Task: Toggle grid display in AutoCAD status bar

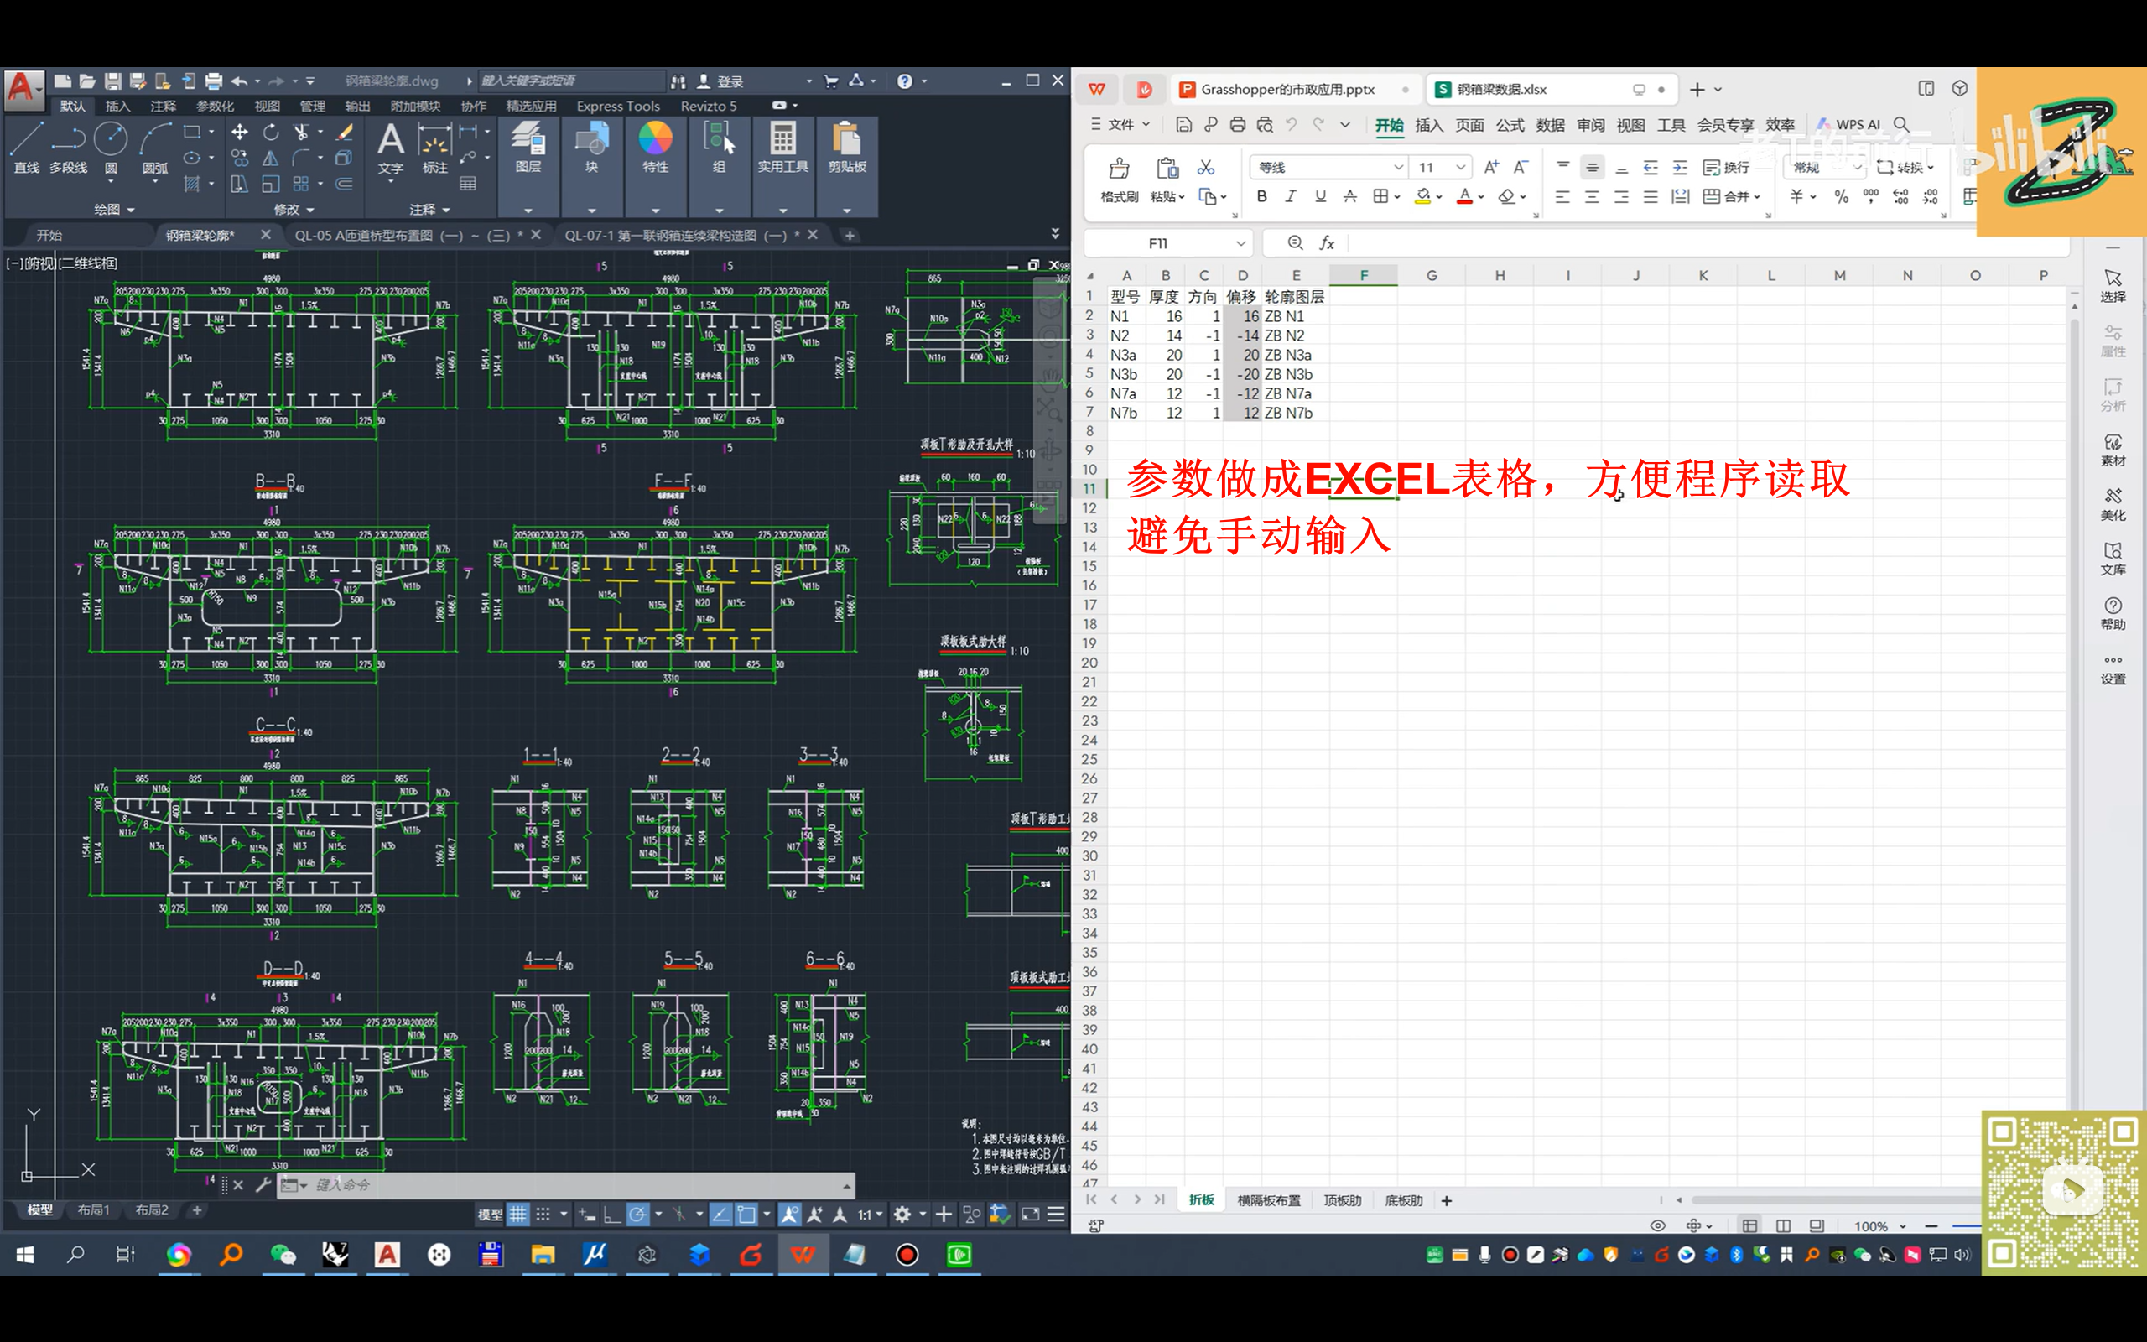Action: pos(518,1215)
